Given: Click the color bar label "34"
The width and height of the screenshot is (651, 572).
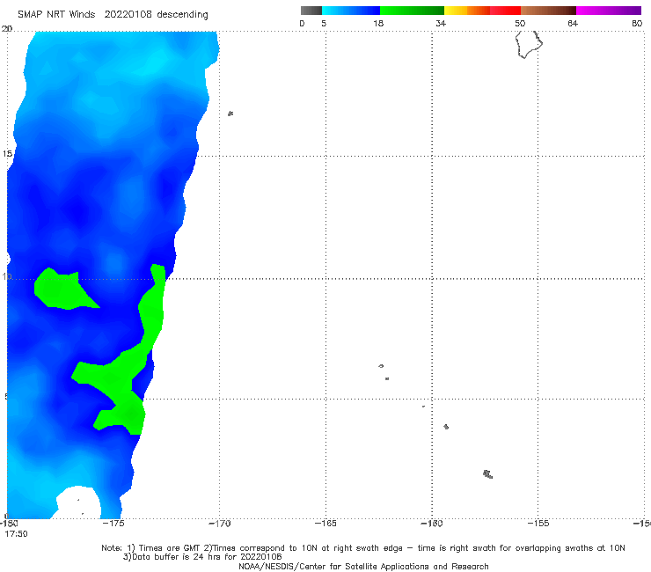Looking at the screenshot, I should 441,23.
